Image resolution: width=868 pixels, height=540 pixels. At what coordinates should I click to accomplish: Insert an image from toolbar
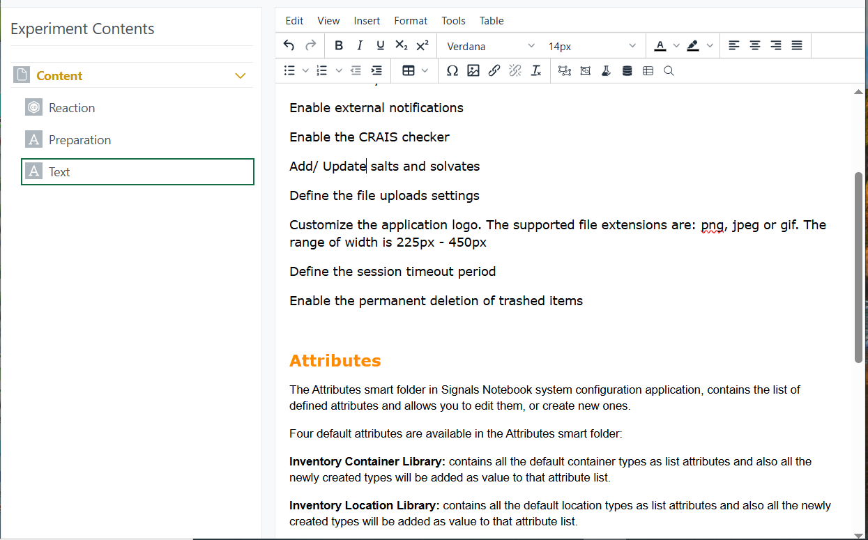click(473, 70)
